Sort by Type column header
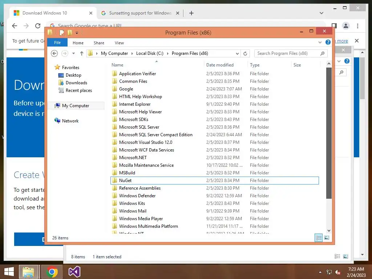Image resolution: width=372 pixels, height=279 pixels. click(x=269, y=65)
